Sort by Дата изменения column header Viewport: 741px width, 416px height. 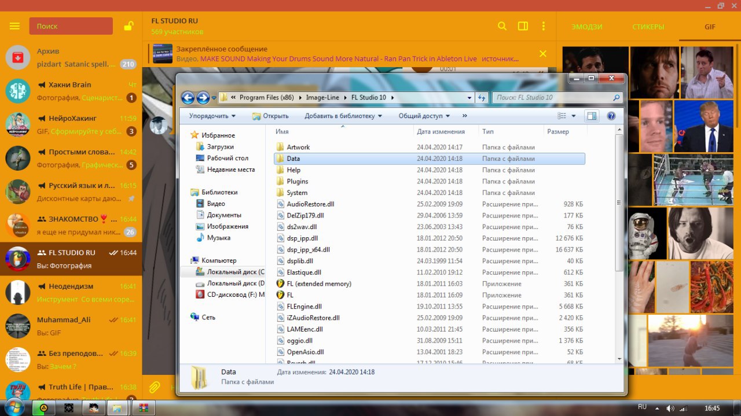[x=446, y=131]
